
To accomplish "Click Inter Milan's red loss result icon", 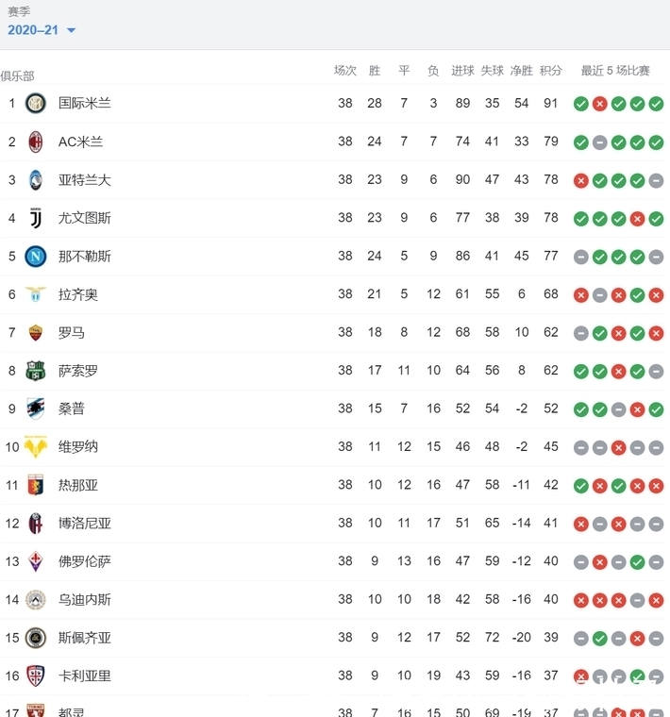I will 600,104.
